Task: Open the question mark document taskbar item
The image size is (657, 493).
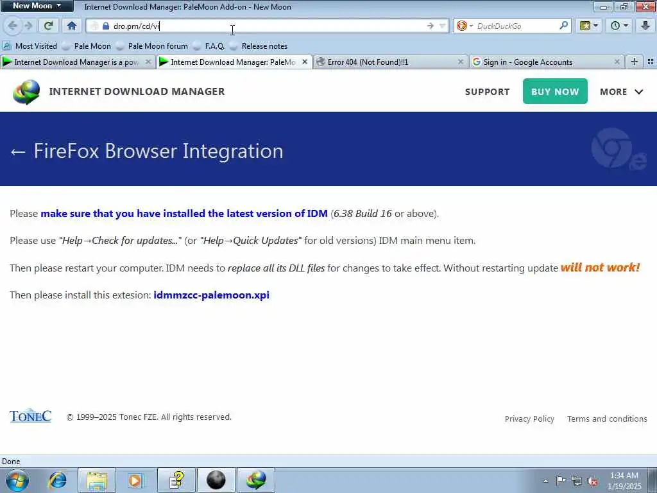Action: coord(176,480)
